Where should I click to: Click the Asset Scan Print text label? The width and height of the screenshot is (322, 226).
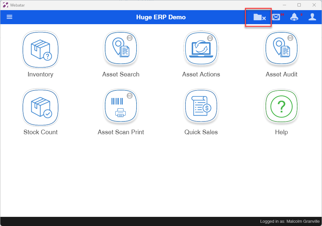pyautogui.click(x=121, y=132)
